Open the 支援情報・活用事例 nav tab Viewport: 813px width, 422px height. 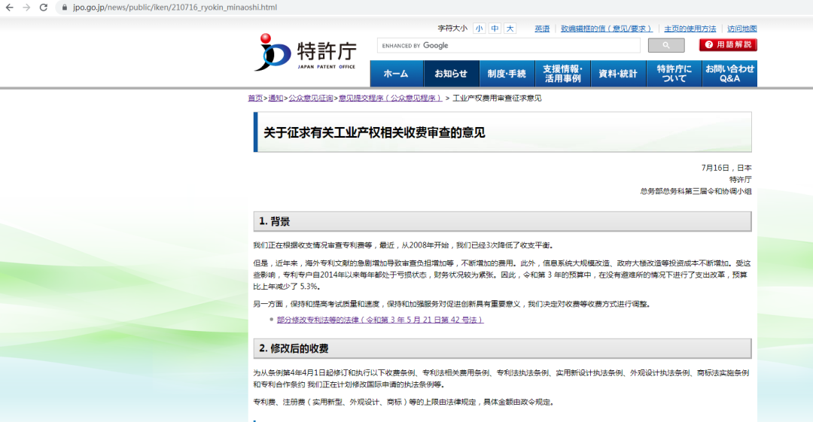(562, 74)
